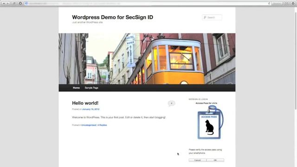Open the comment bubble next to Hello world!
Viewport: 297px width, 167px height.
pos(171,103)
